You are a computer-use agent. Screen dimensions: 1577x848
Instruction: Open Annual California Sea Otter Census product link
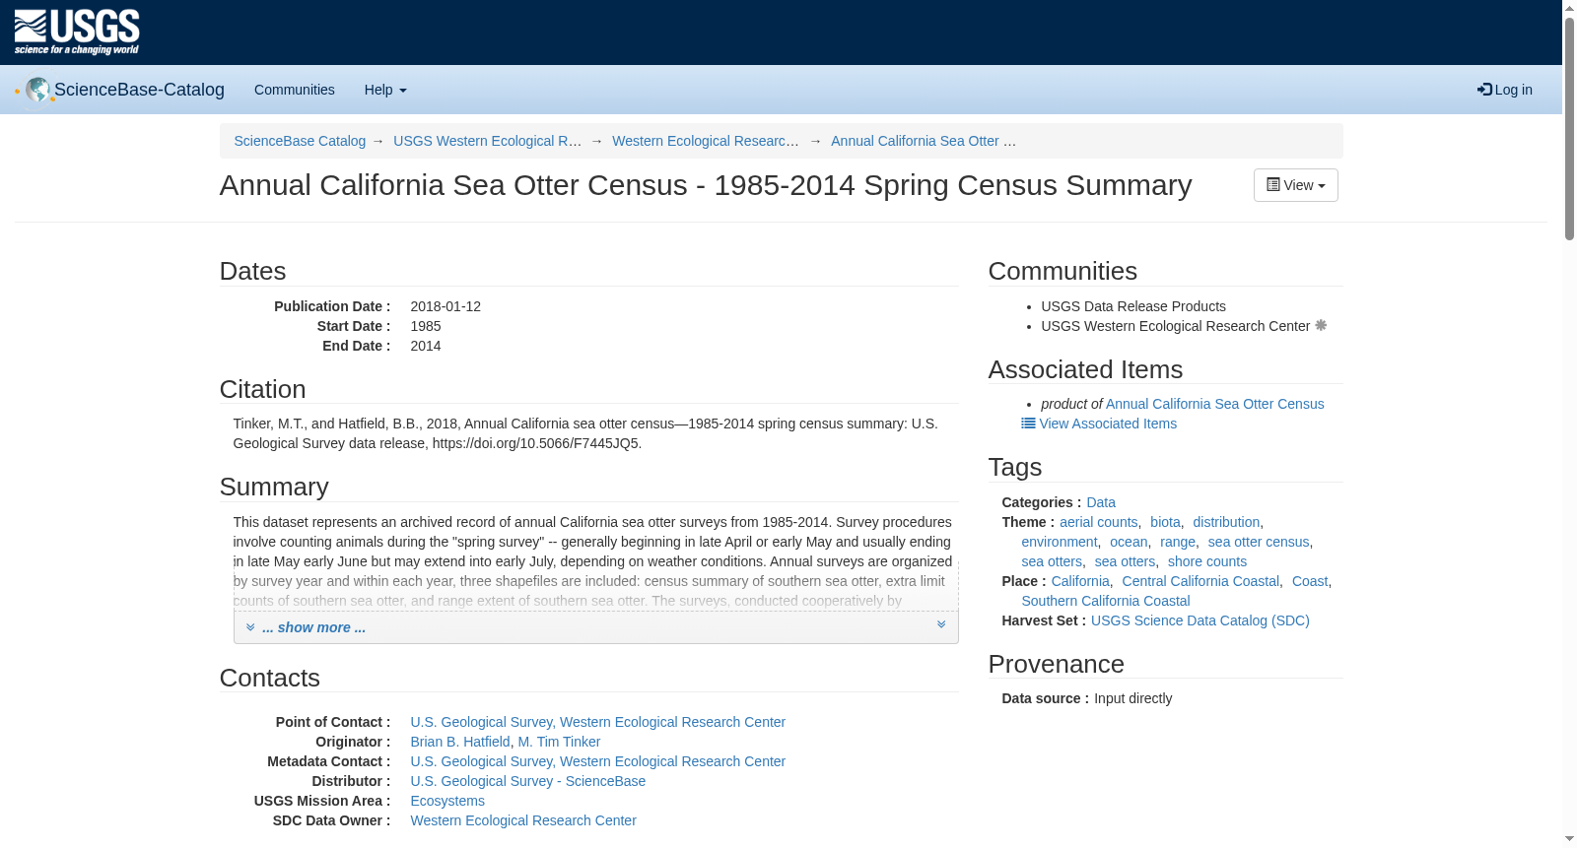point(1214,404)
